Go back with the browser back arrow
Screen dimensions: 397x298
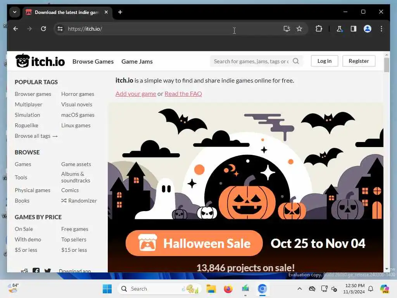click(16, 29)
